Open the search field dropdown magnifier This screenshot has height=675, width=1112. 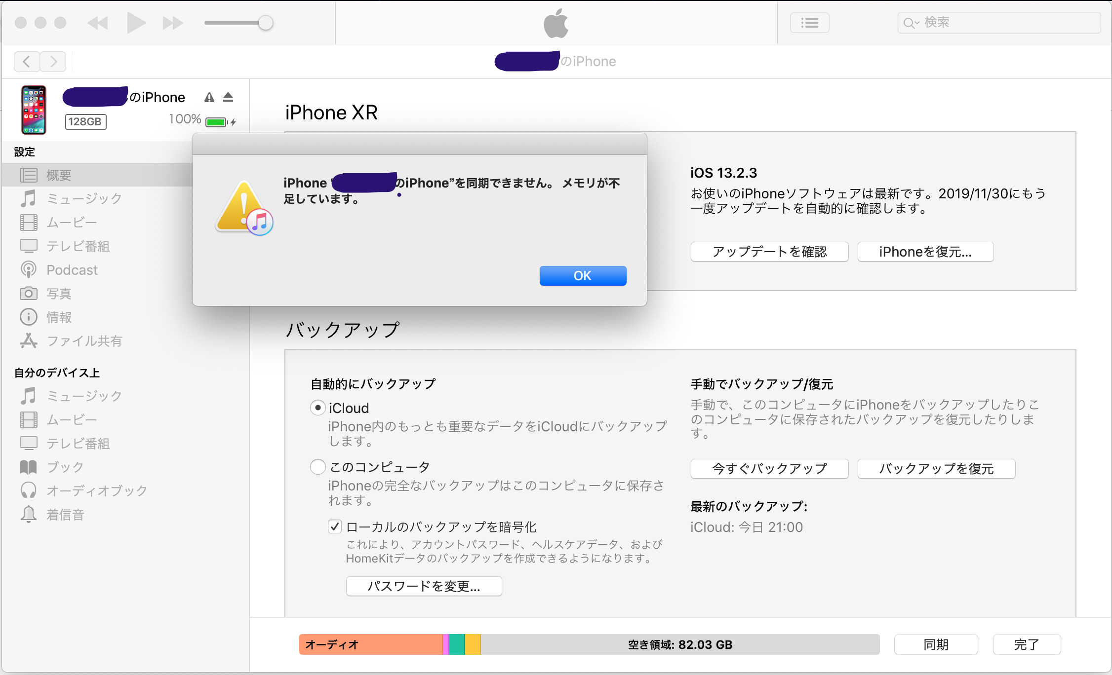tap(910, 23)
